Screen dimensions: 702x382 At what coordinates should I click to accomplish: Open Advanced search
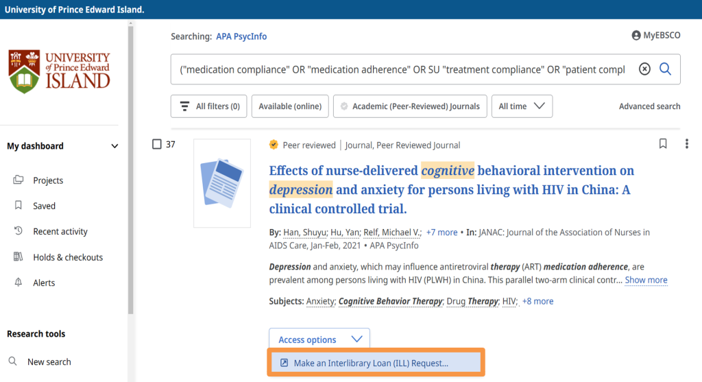coord(649,106)
